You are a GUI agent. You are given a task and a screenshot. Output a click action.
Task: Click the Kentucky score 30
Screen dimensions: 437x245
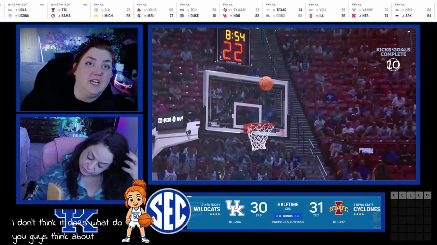258,207
